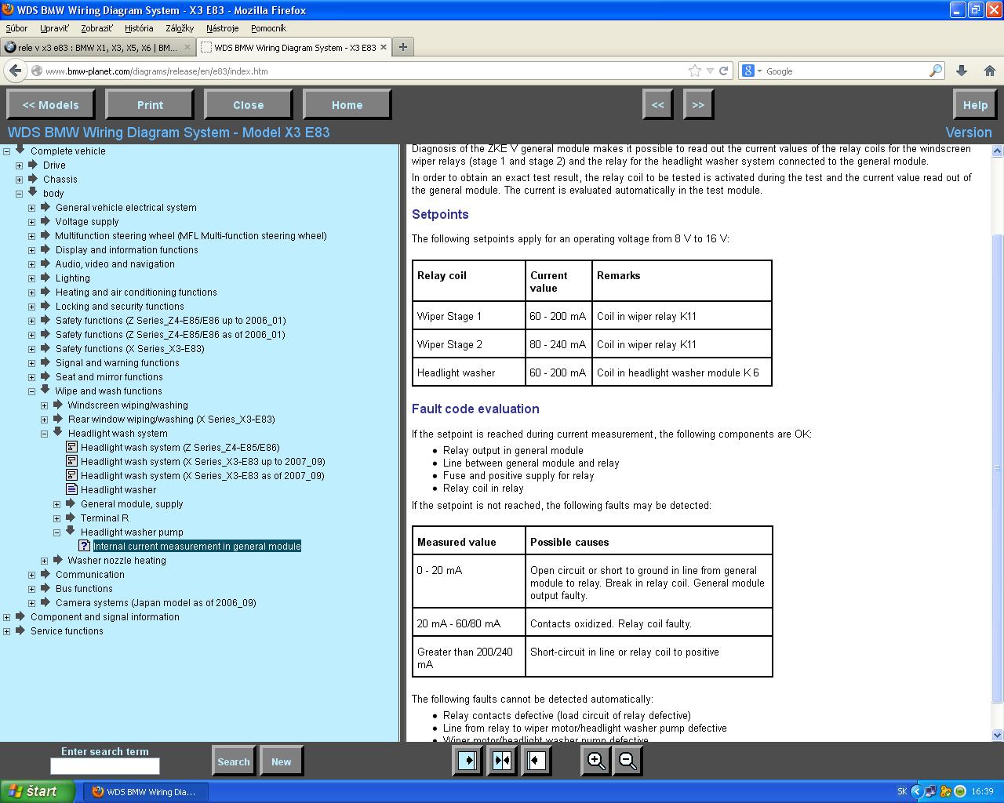The image size is (1004, 803).
Task: Expand the Lighting tree node
Action: click(x=32, y=278)
